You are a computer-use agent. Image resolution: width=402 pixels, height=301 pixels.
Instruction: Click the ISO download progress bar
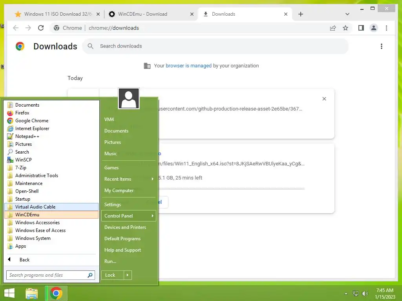tap(231, 189)
